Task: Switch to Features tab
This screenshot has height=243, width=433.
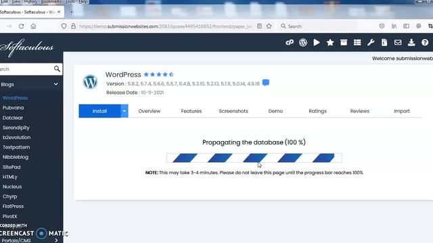Action: tap(191, 111)
